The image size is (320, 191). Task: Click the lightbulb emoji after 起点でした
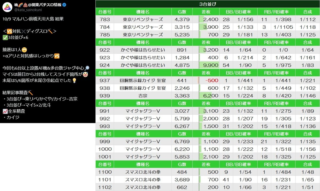point(74,80)
